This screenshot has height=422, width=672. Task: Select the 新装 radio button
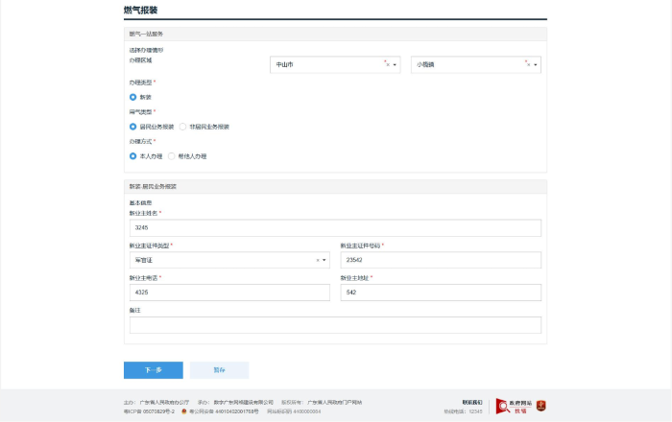pos(132,97)
